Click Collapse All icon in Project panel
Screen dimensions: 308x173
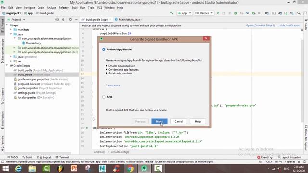[63, 19]
